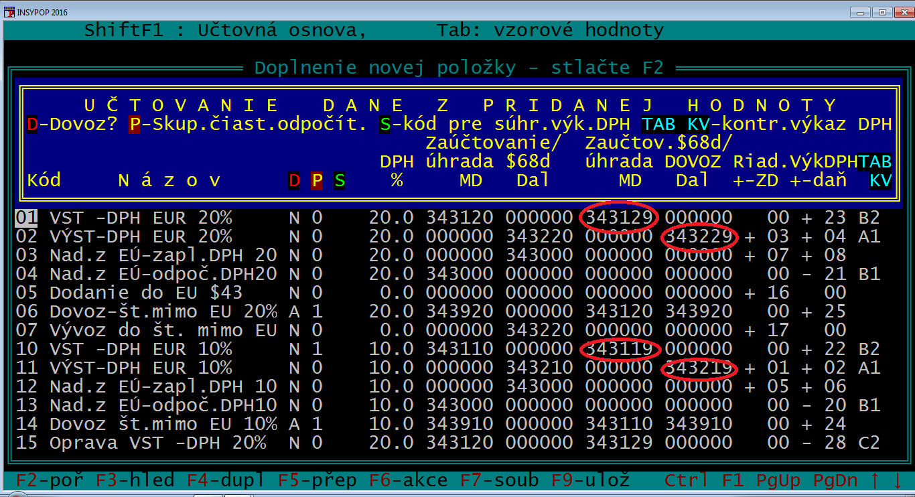Click circled value 343219 in row 11
The image size is (915, 497).
pos(699,368)
